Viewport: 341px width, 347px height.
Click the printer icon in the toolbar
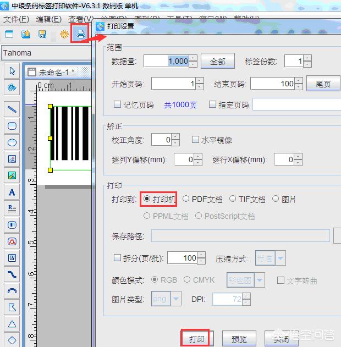(x=81, y=34)
